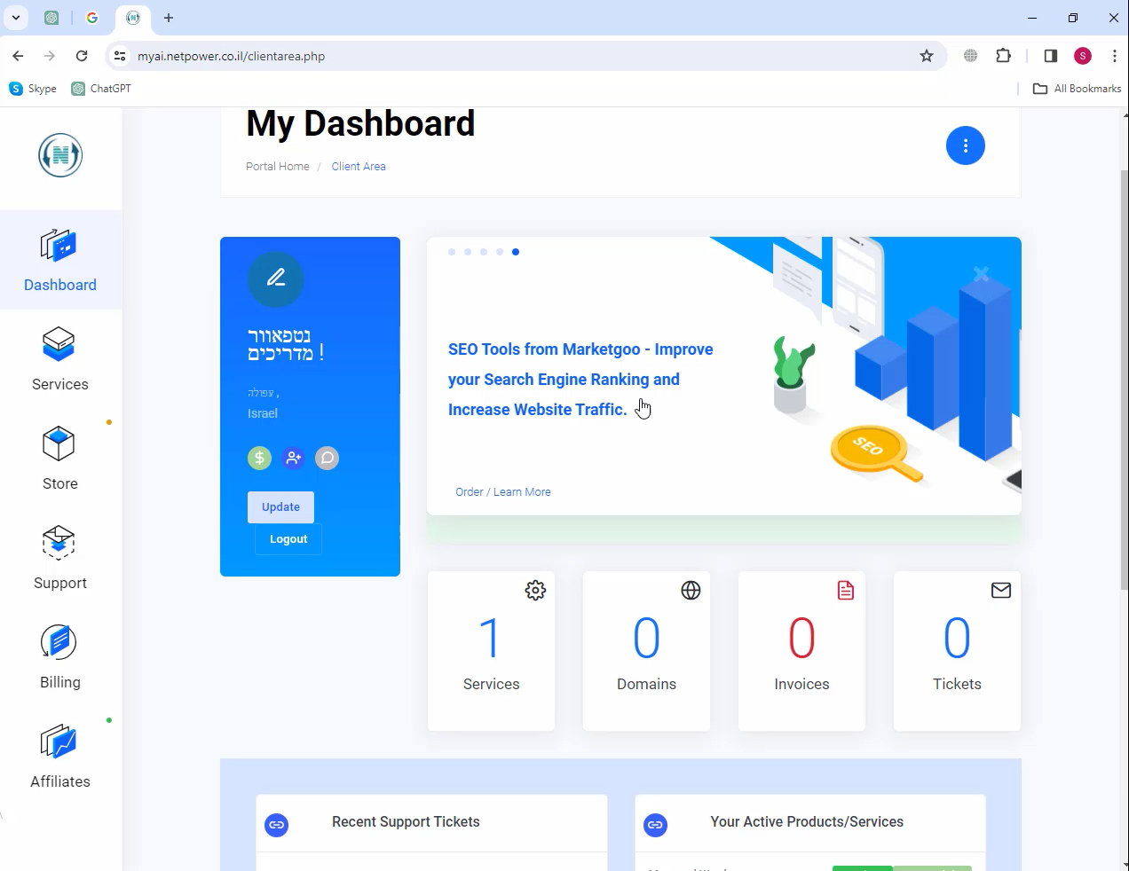Image resolution: width=1129 pixels, height=871 pixels.
Task: Click the Portal Home breadcrumb
Action: (x=278, y=167)
